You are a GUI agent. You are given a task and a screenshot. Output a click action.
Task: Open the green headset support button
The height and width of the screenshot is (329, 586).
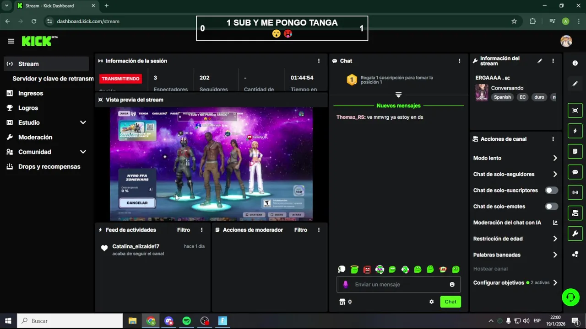pyautogui.click(x=570, y=297)
